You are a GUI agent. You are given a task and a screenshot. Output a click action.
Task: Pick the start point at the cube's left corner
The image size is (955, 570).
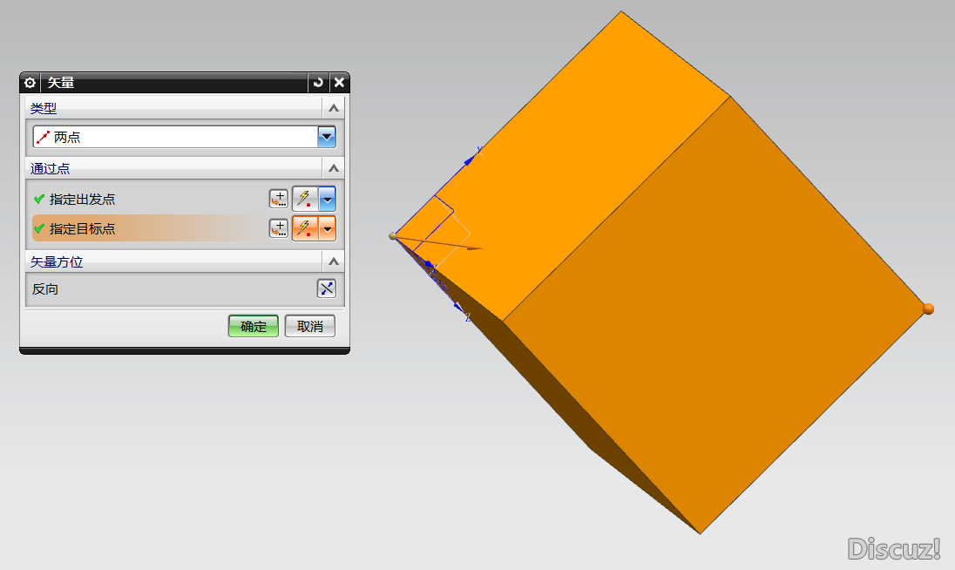pyautogui.click(x=393, y=235)
